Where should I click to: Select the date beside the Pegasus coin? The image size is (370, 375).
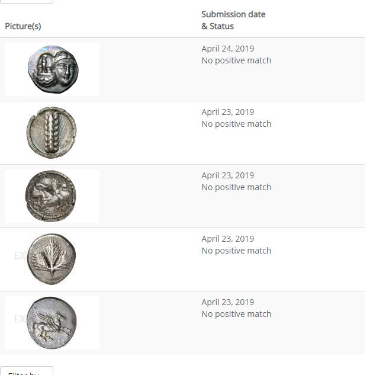point(228,302)
